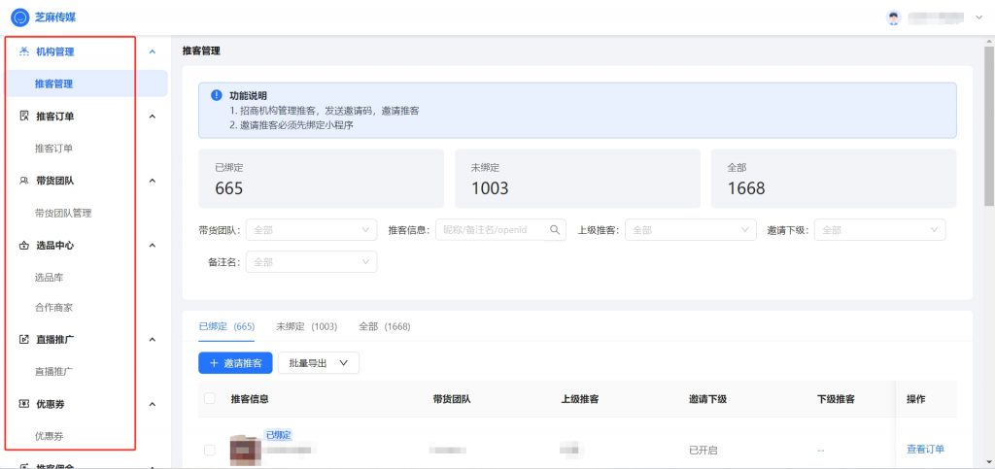
Task: Open the 备注名 filter dropdown
Action: coord(311,262)
